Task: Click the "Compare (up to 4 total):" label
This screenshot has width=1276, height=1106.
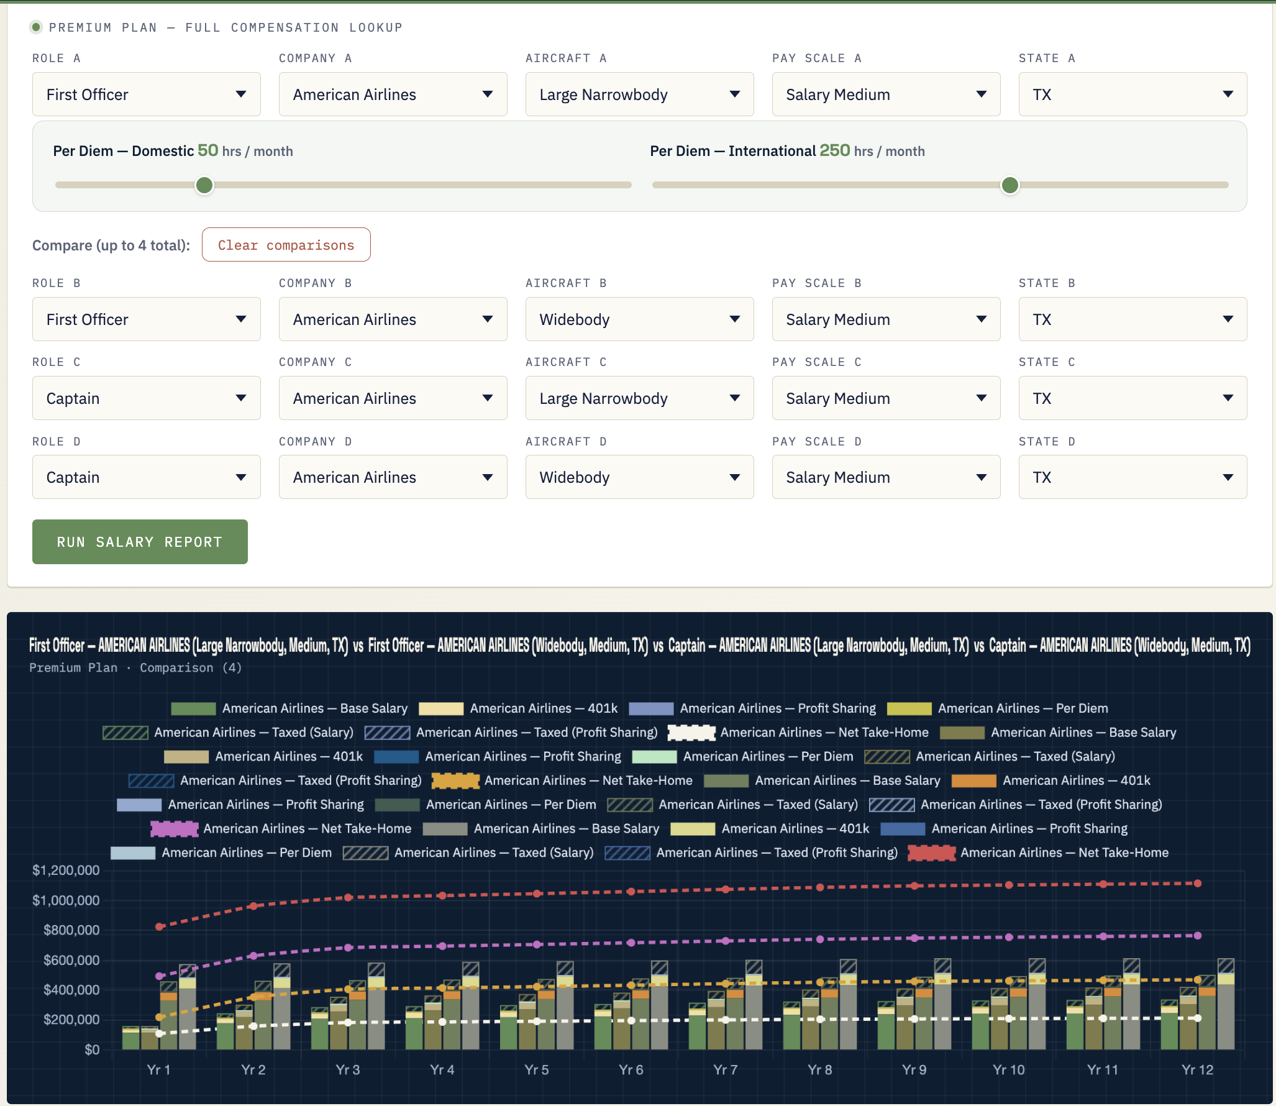Action: [111, 245]
